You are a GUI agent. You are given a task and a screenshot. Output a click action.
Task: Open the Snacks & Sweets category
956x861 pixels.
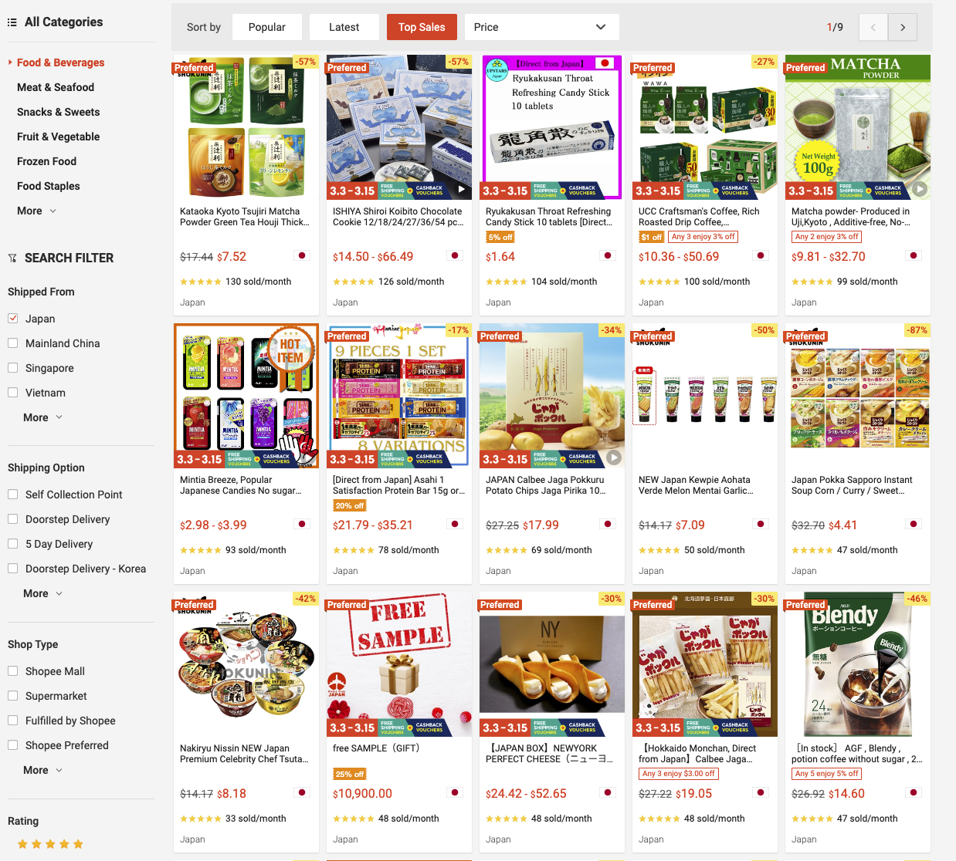tap(59, 112)
